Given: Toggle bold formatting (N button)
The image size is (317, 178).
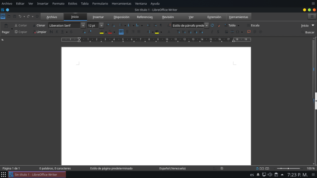Looking at the screenshot, I should click(x=51, y=32).
